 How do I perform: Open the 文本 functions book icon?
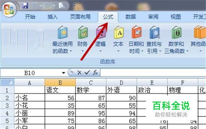[119, 32]
